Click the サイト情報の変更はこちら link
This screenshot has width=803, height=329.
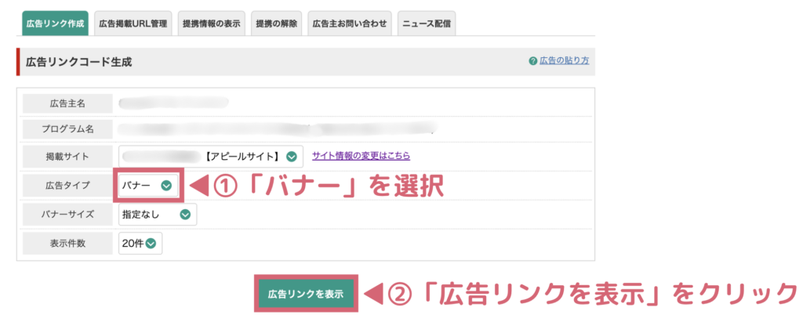click(361, 156)
